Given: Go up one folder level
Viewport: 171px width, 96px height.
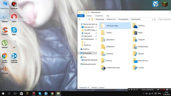Looking at the screenshot, I should (89, 19).
